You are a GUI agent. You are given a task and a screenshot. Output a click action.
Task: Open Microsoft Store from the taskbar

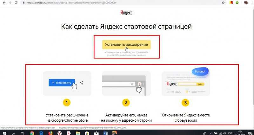click(88, 133)
